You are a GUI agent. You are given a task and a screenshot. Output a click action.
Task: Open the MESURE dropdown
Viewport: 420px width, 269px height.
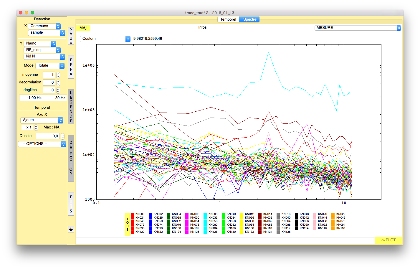(358, 28)
